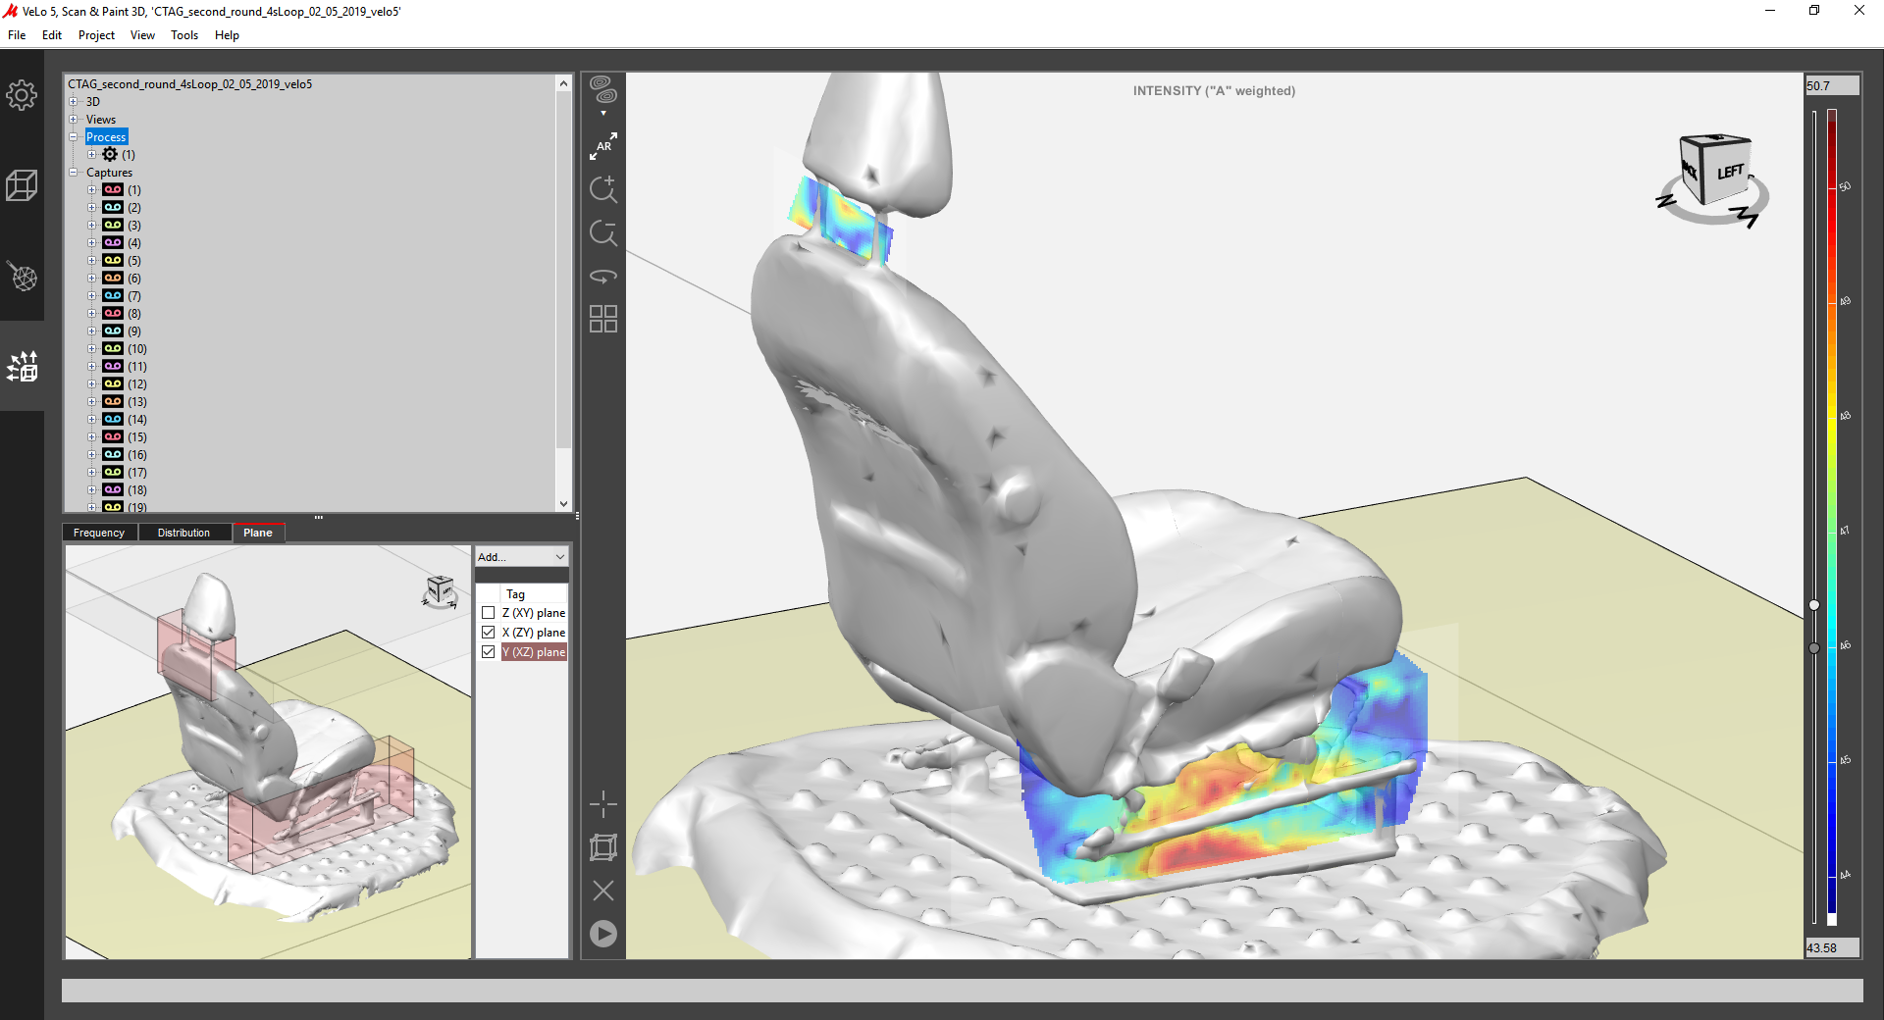This screenshot has width=1884, height=1020.
Task: Uncheck the Y (XZ) plane checkbox
Action: tap(488, 652)
